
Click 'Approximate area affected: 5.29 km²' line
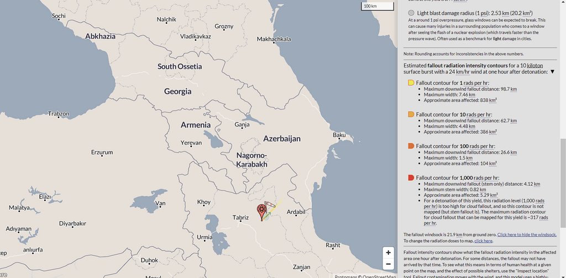[x=461, y=195]
